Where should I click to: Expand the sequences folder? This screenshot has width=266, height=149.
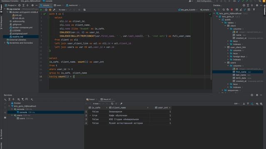(x=223, y=90)
